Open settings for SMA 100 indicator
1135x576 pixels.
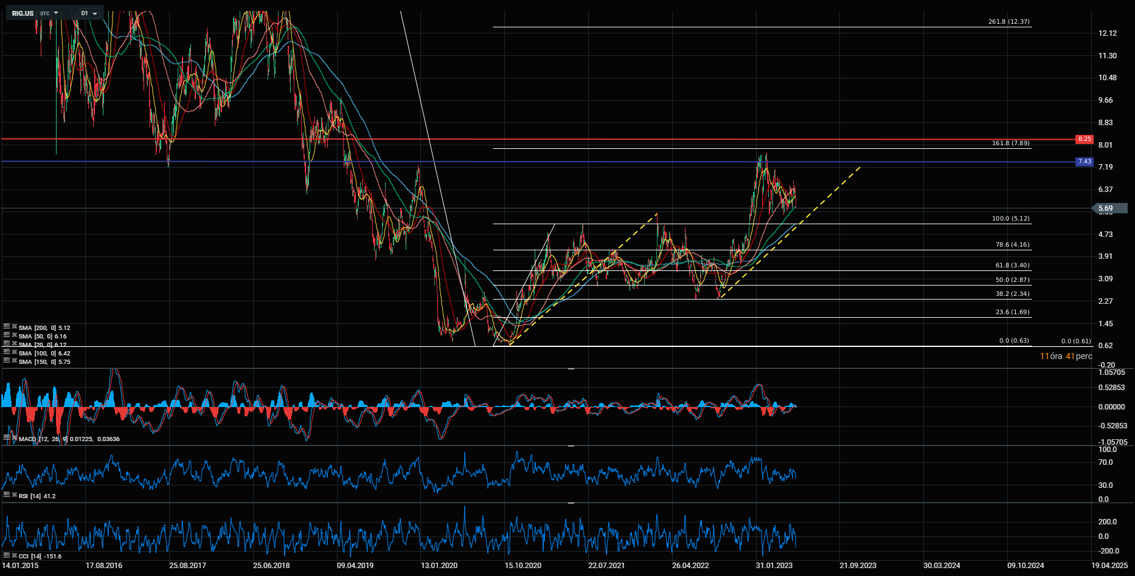pos(6,353)
